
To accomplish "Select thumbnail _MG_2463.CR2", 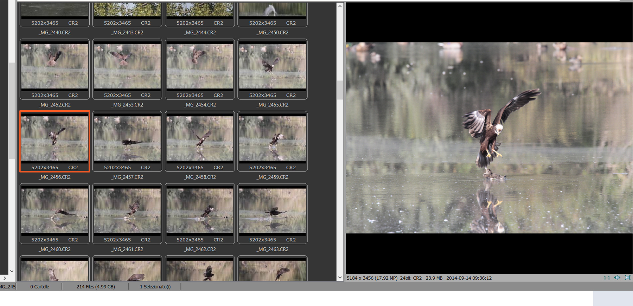I will coord(273,214).
